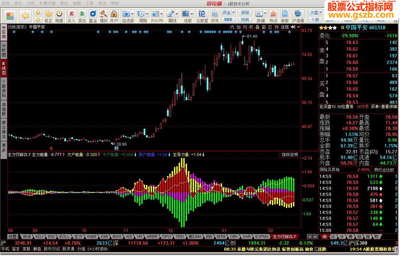Click the 研报 research report button
400x256 pixels.
[x=245, y=12]
